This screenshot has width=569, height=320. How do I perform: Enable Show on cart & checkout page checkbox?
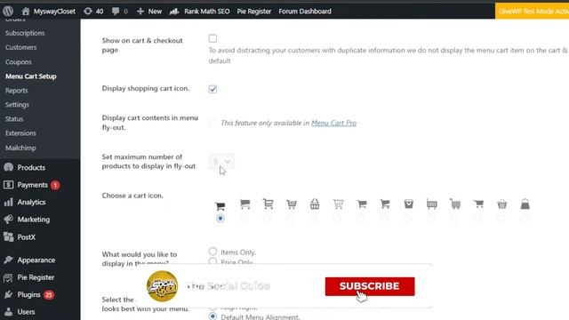pos(212,38)
